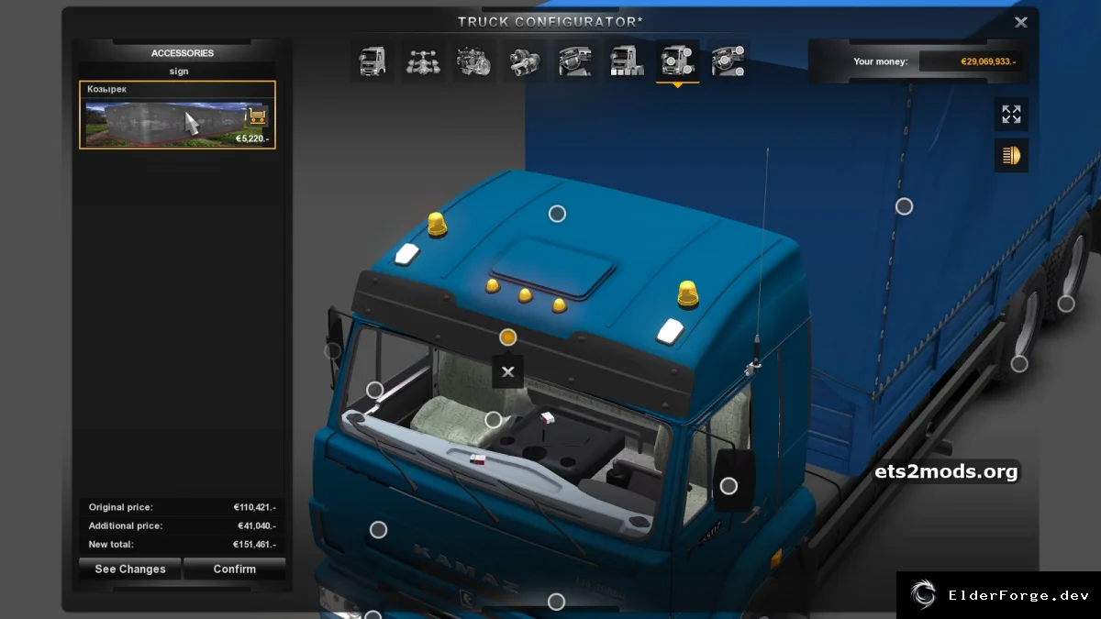Screen dimensions: 1101x619
Task: Click the TRUCK CONFIGURATOR title text
Action: pos(550,21)
